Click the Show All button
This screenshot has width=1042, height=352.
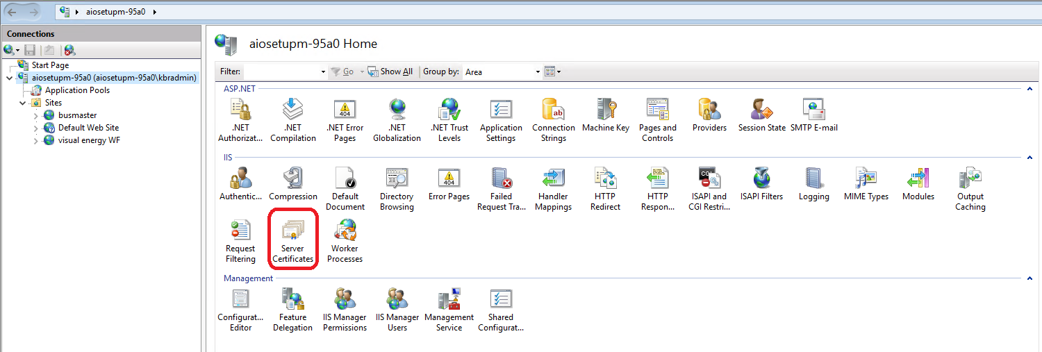pyautogui.click(x=390, y=72)
